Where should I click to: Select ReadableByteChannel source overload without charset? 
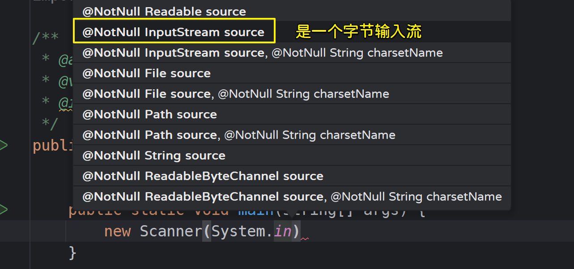point(203,176)
